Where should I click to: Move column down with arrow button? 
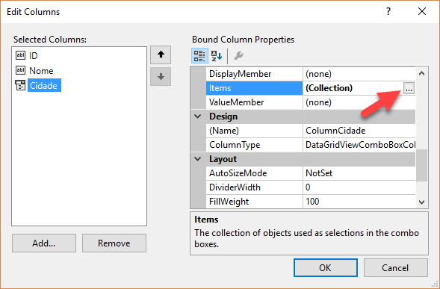pyautogui.click(x=161, y=76)
